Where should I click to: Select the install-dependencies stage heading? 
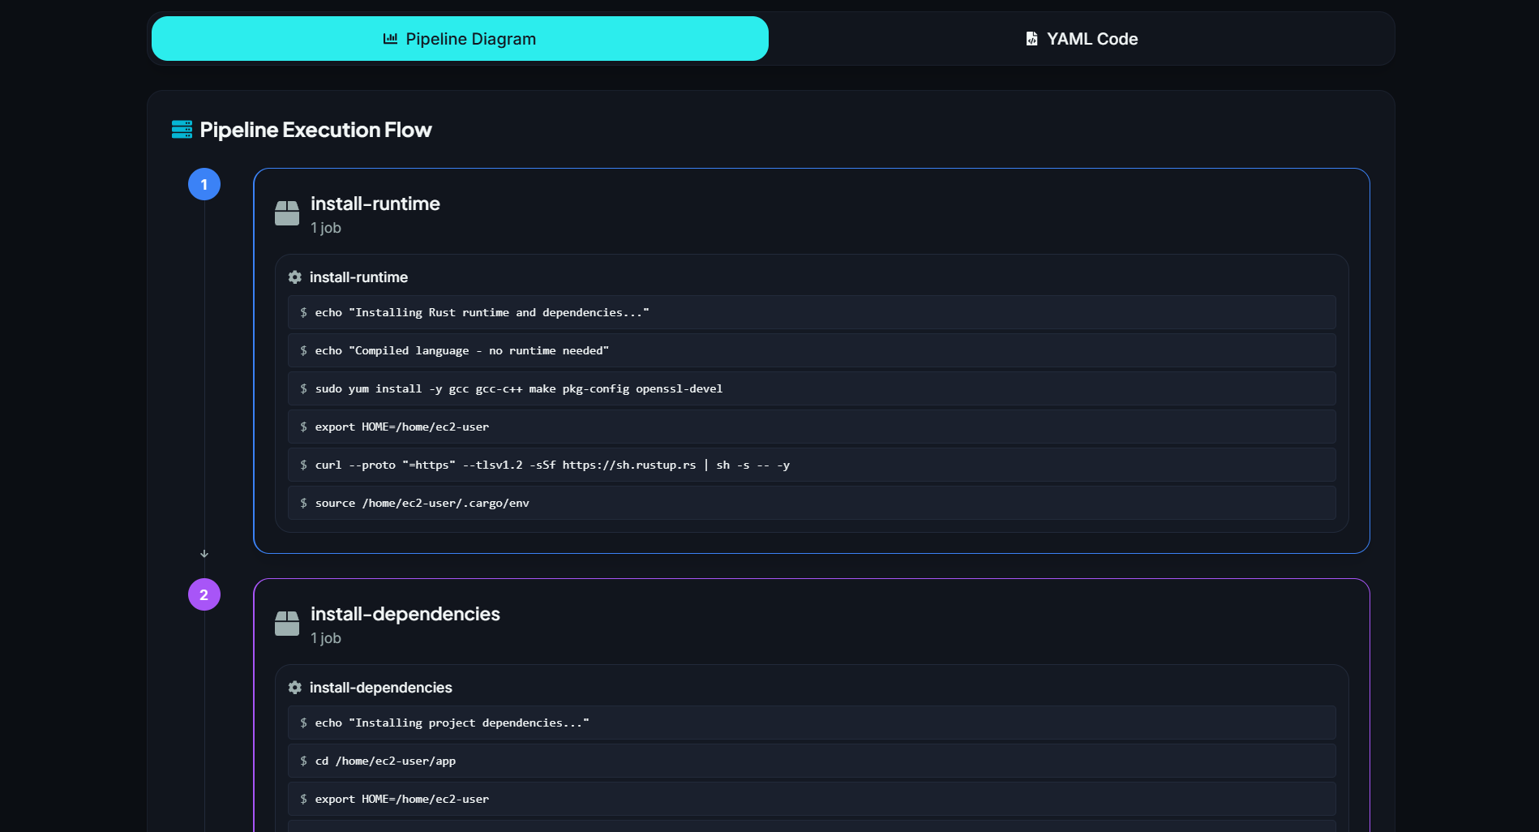405,614
